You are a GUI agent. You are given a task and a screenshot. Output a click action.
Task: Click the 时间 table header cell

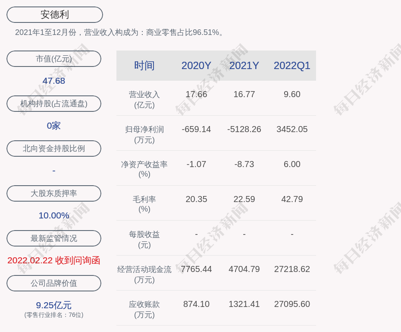coord(144,66)
